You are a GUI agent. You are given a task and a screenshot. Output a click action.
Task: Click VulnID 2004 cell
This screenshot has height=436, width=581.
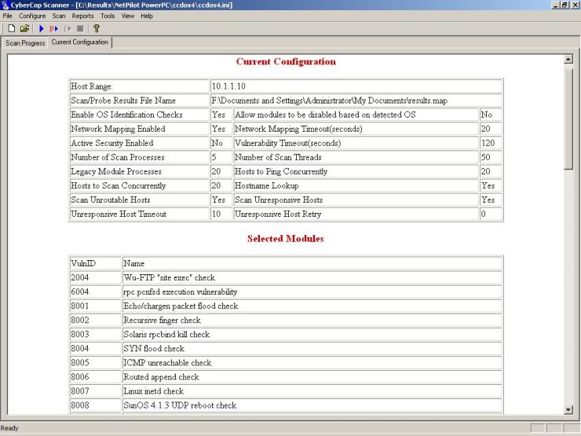95,277
